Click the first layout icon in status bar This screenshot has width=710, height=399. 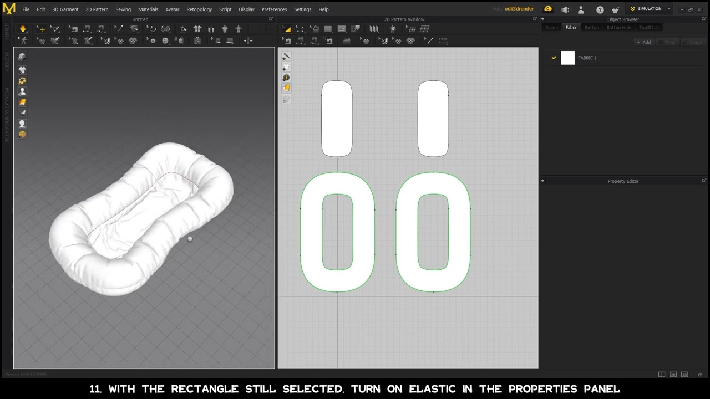661,375
